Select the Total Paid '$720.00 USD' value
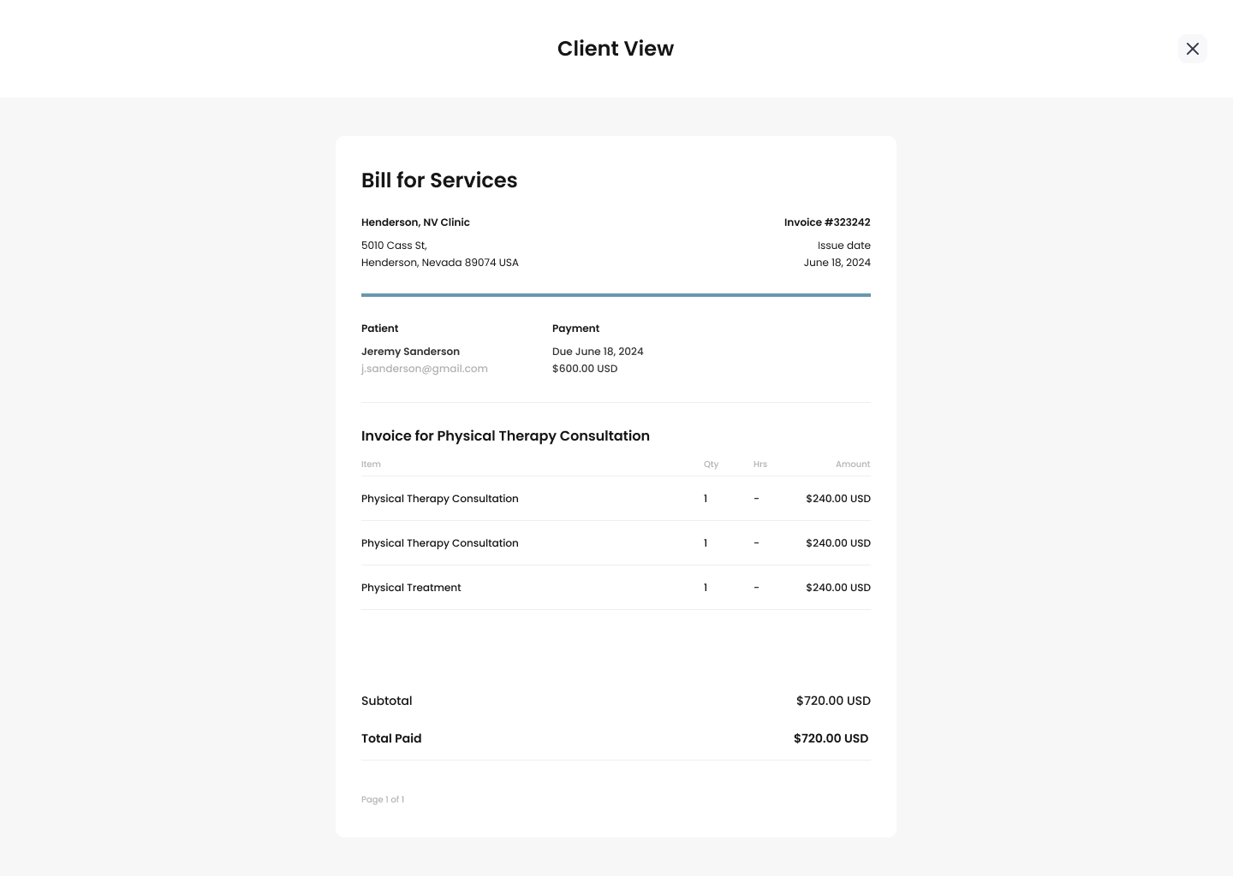The image size is (1233, 876). [x=831, y=738]
